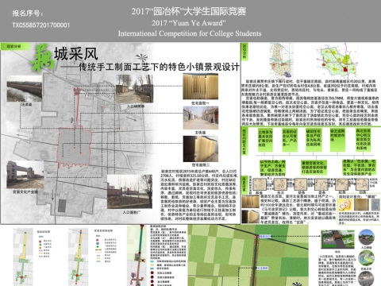The width and height of the screenshot is (381, 286).
Task: Click the 区位分析 vertical green section label
Action: coord(244,52)
